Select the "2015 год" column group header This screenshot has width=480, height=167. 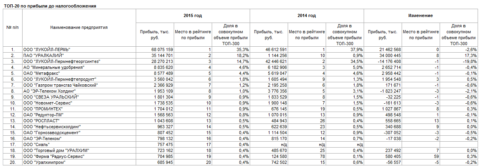point(193,15)
